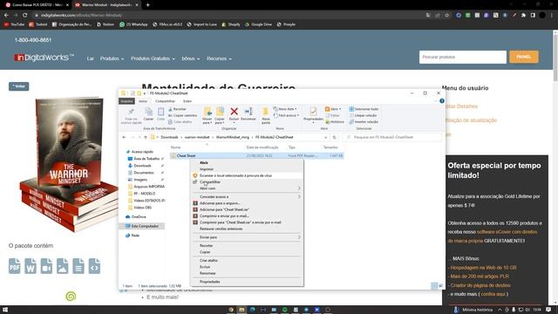Click the Colar clipboard icon in ribbon
Screen dimensions: 558x314
160,112
